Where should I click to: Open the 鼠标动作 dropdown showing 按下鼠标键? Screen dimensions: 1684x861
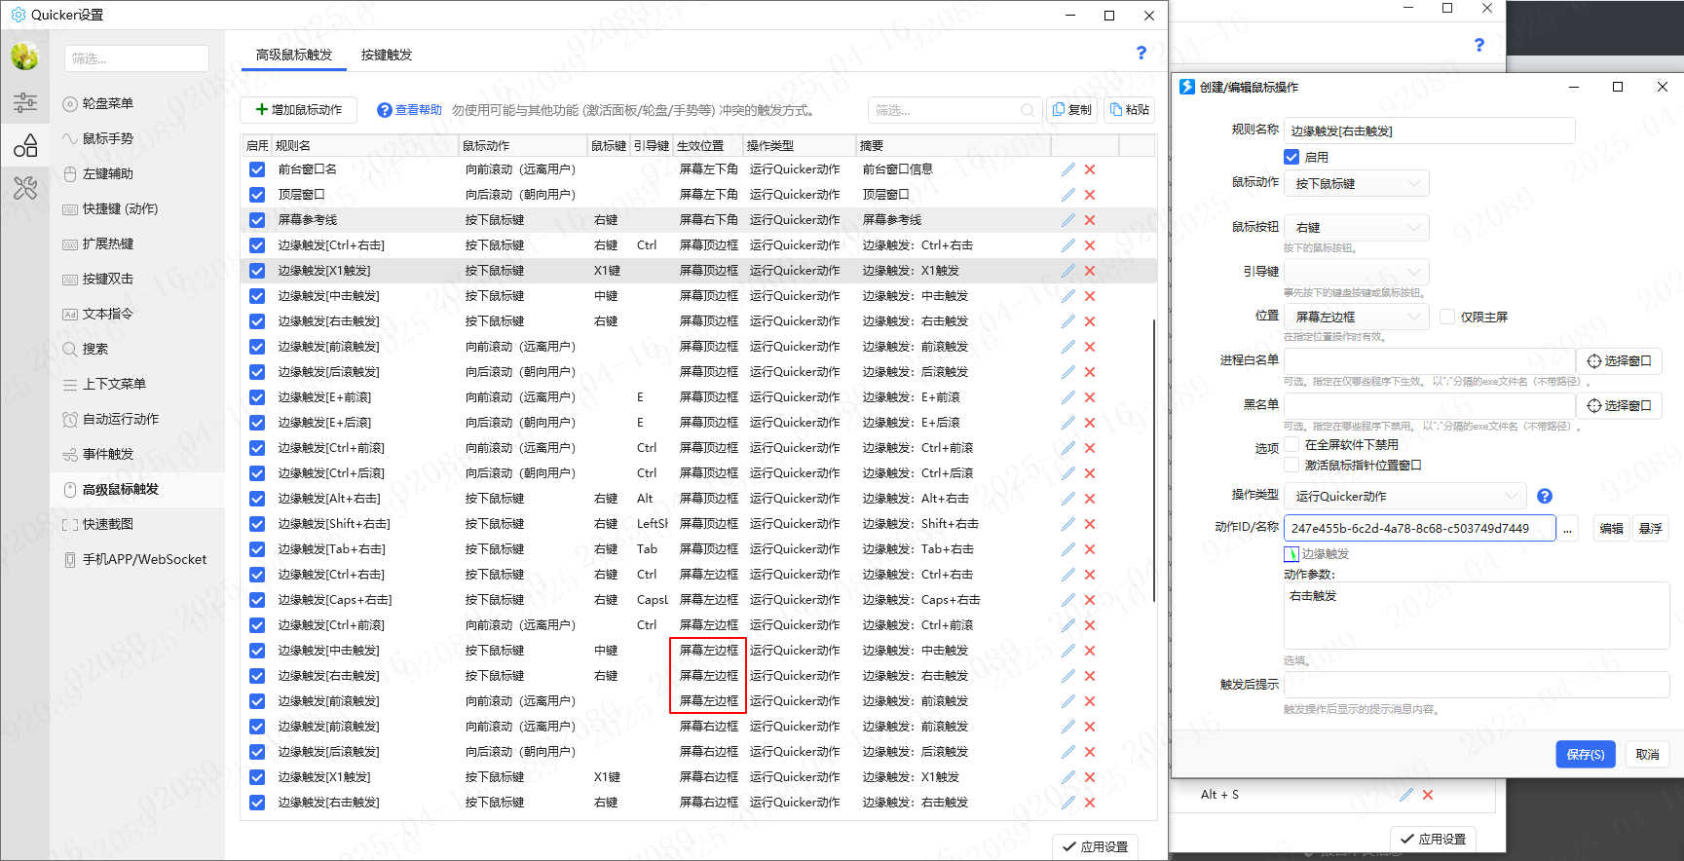pyautogui.click(x=1357, y=183)
